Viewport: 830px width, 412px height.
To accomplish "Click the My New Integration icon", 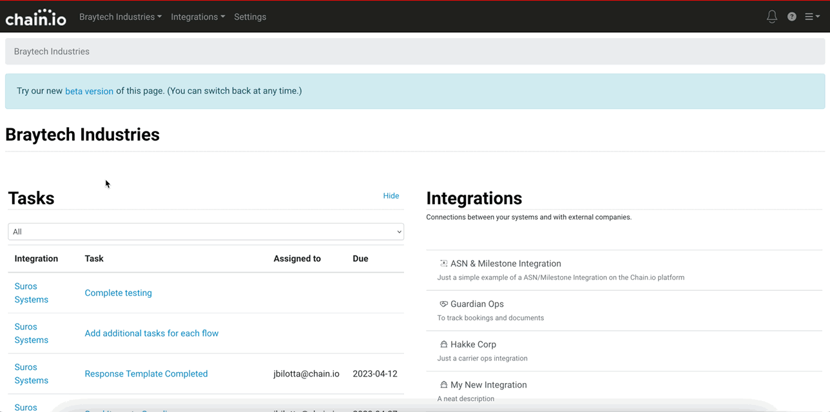I will [x=443, y=385].
